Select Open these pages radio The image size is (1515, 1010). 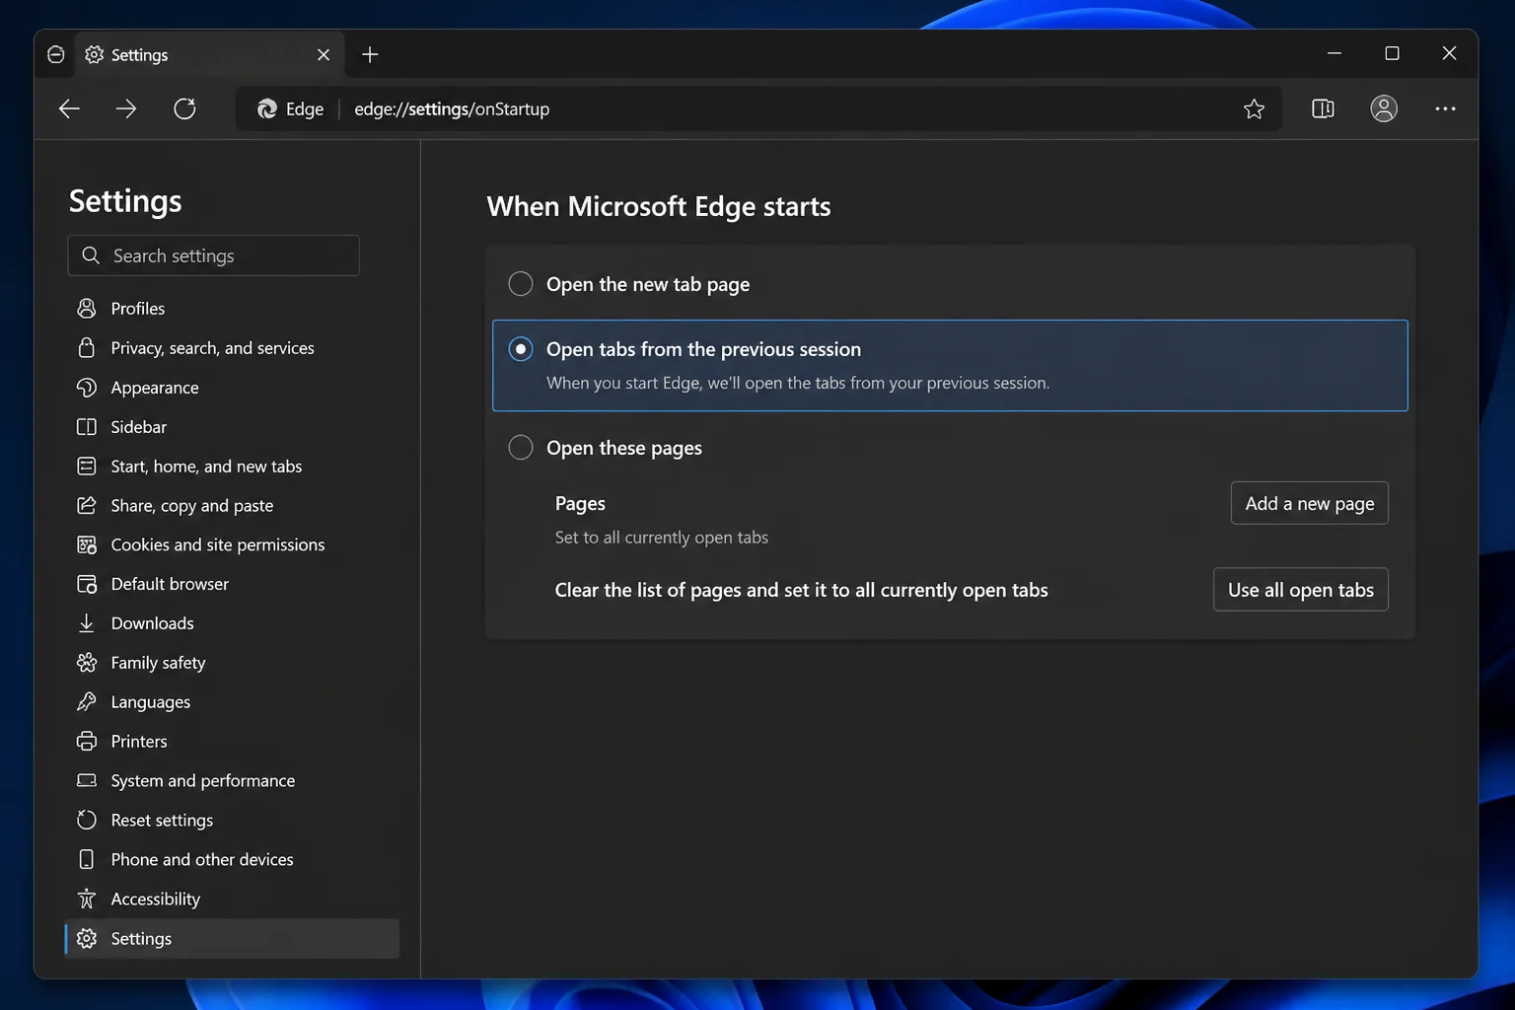point(521,448)
